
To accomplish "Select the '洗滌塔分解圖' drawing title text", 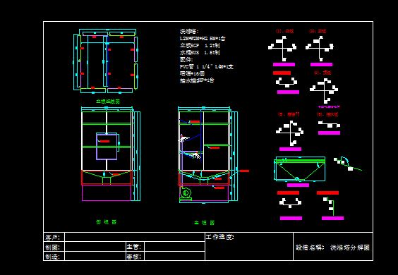I will pyautogui.click(x=350, y=248).
